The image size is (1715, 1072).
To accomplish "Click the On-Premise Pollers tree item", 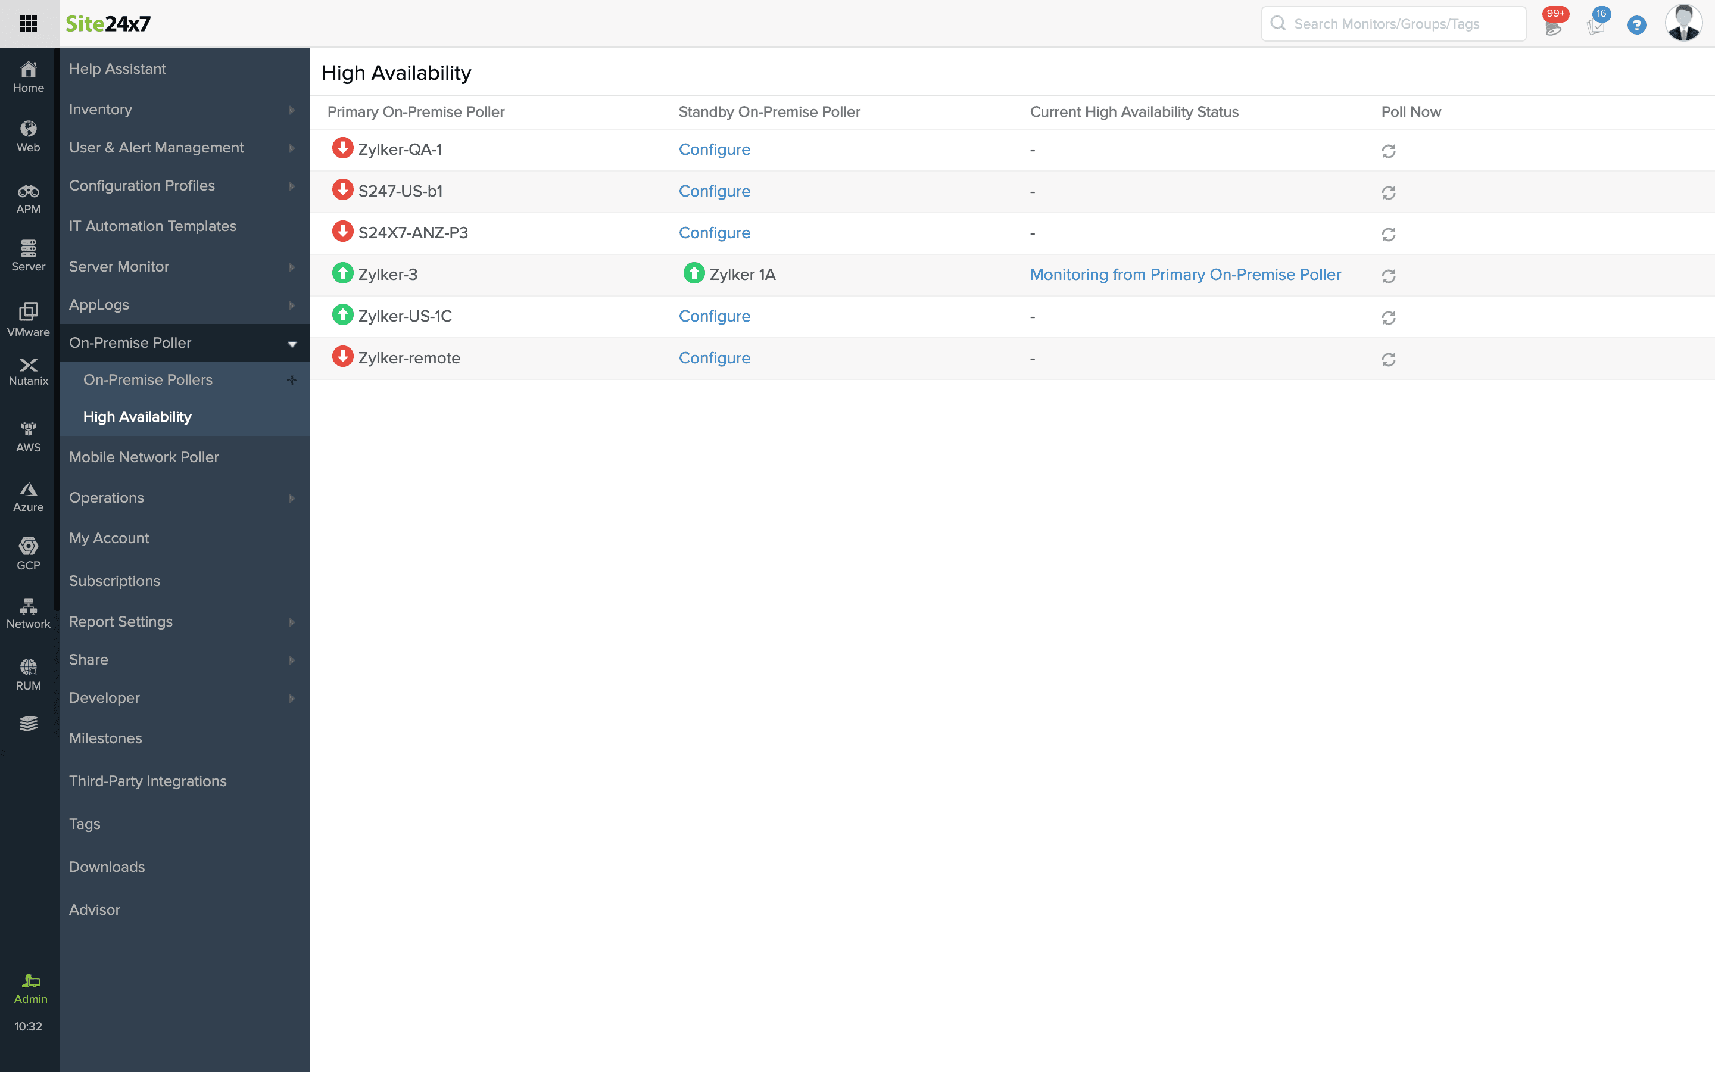I will [x=147, y=379].
